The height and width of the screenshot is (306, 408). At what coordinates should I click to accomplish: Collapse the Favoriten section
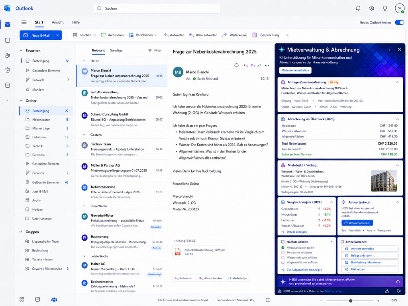coord(21,51)
